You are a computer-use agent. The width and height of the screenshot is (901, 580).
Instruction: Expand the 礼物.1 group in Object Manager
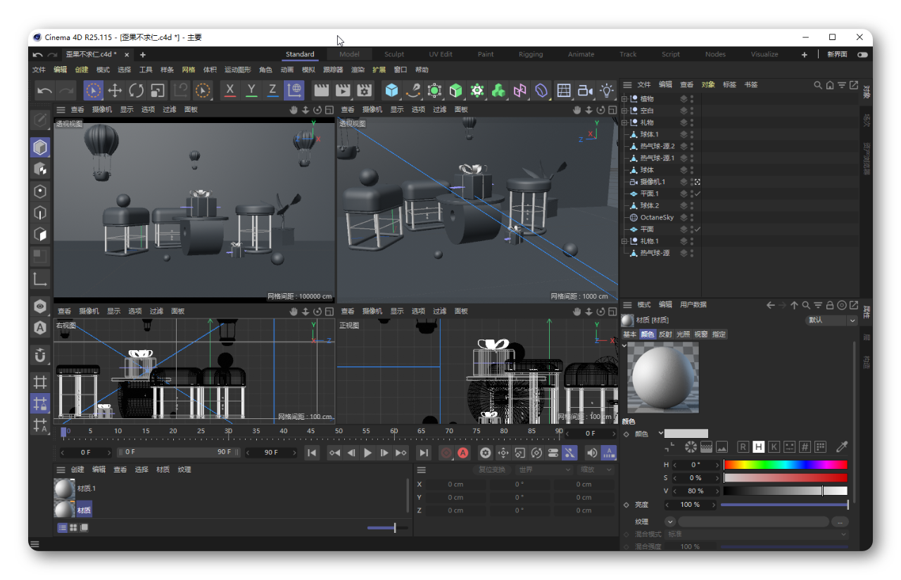coord(624,240)
